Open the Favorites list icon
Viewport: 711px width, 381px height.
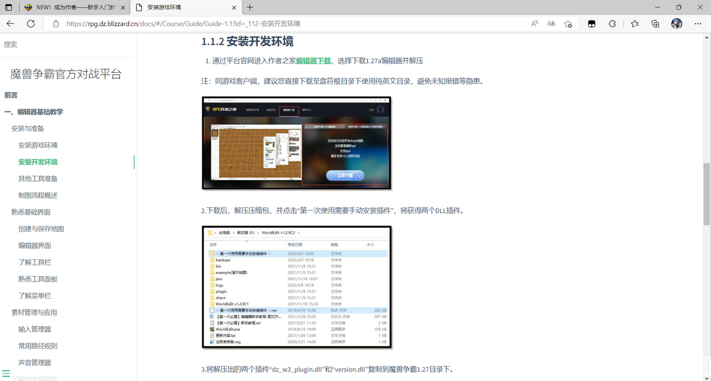click(635, 24)
